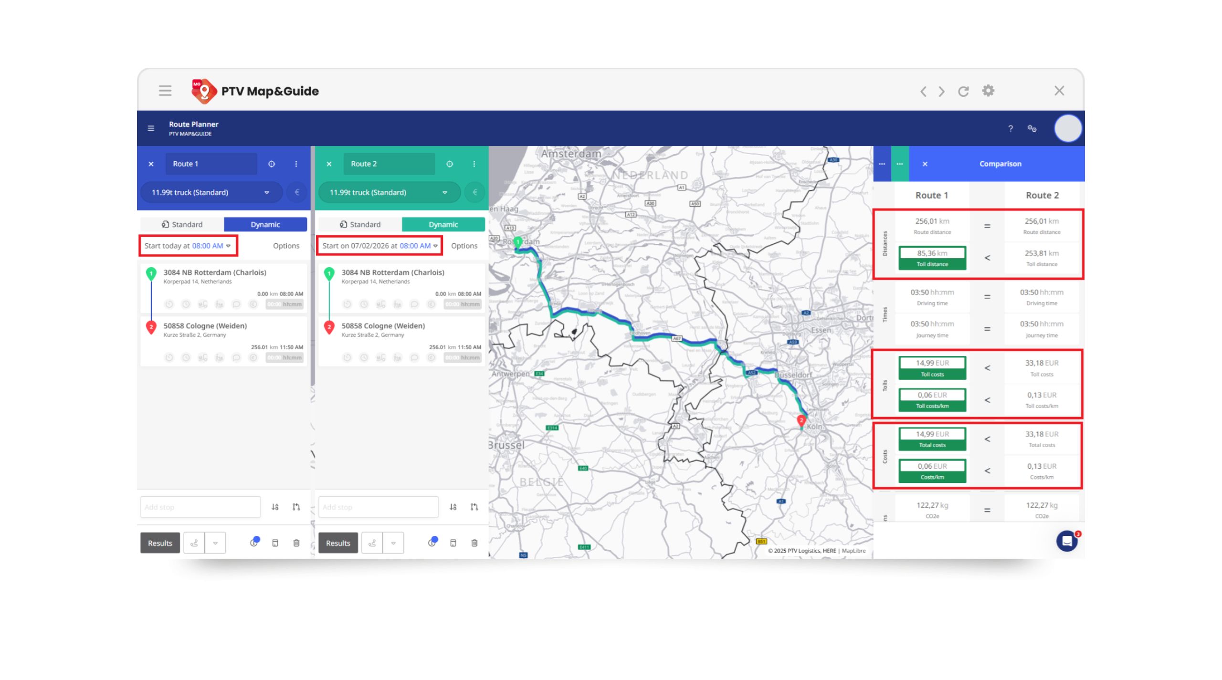The width and height of the screenshot is (1222, 680).
Task: Go back with the left chevron icon
Action: [923, 91]
